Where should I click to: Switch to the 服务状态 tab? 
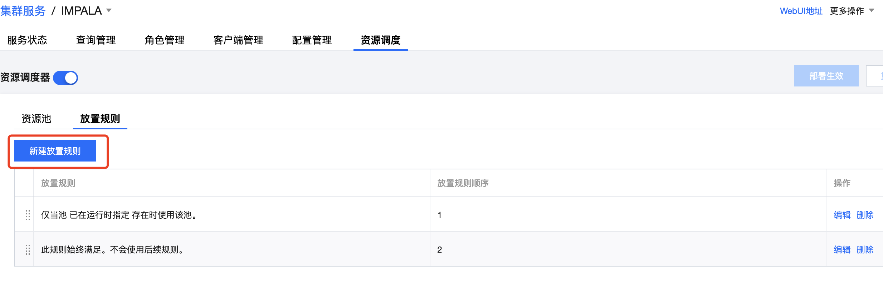27,40
